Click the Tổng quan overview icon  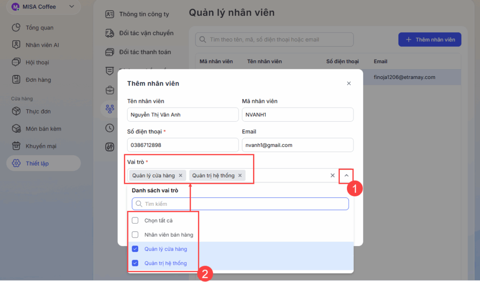16,28
